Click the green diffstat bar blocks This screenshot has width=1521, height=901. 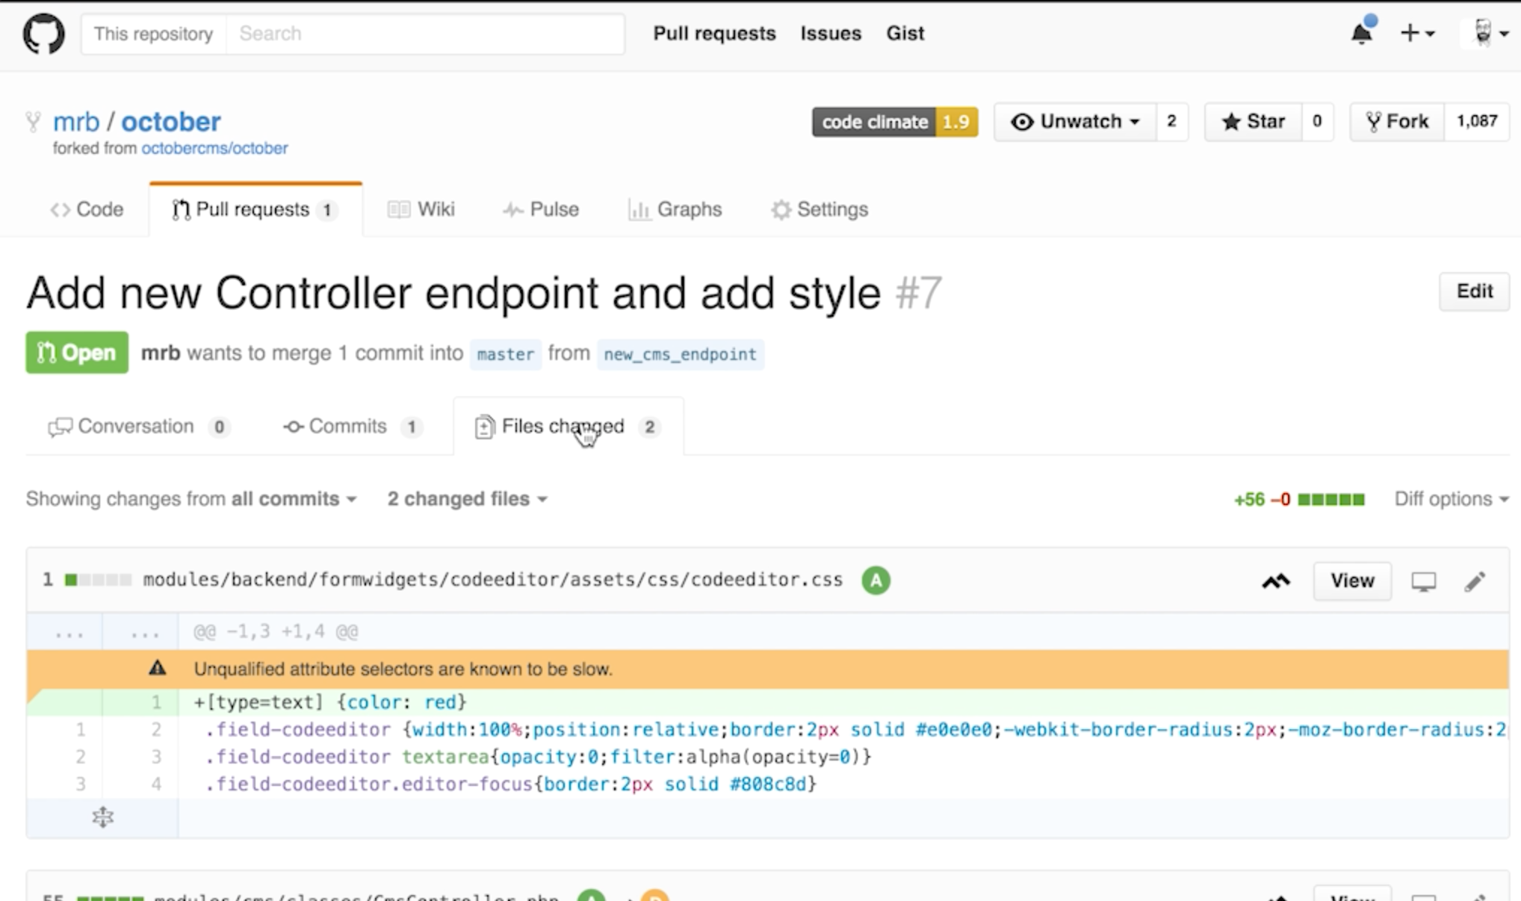click(1331, 499)
